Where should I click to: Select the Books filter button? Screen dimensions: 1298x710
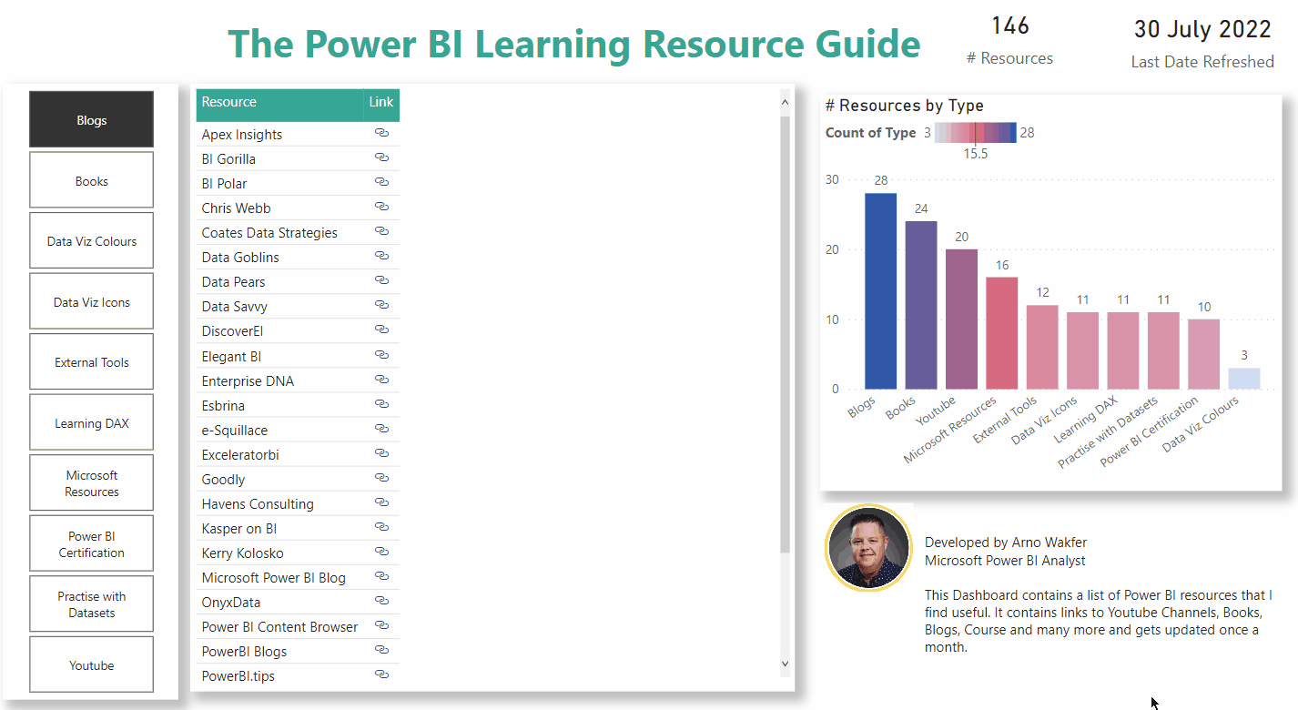(91, 180)
